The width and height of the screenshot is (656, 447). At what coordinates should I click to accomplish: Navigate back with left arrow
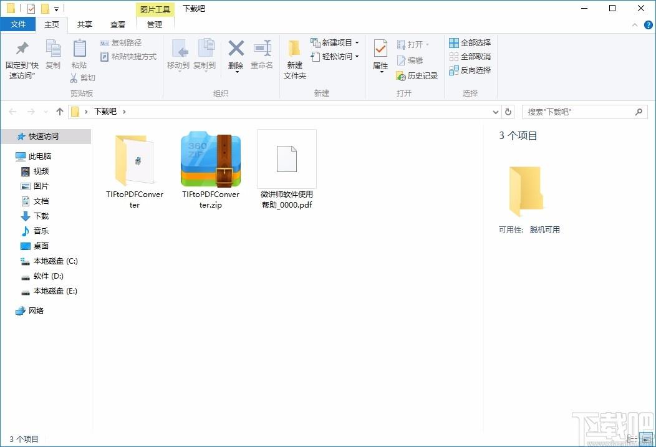tap(12, 112)
